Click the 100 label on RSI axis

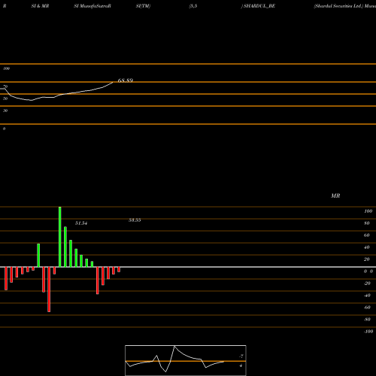(6, 68)
